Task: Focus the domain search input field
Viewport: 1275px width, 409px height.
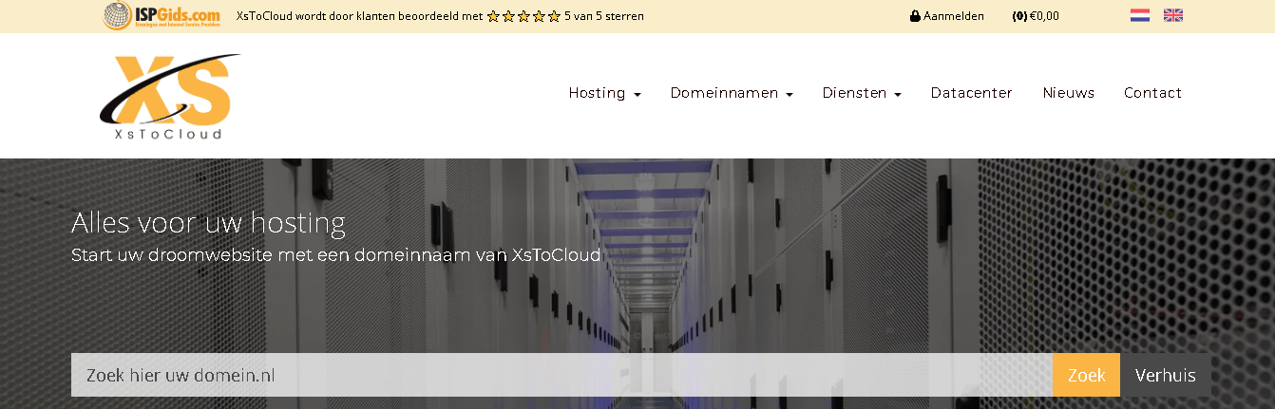Action: pos(561,375)
